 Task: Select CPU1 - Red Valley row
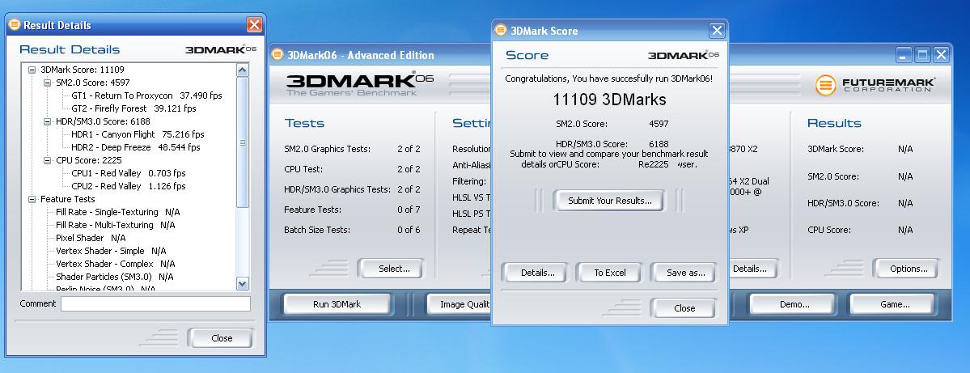point(128,173)
